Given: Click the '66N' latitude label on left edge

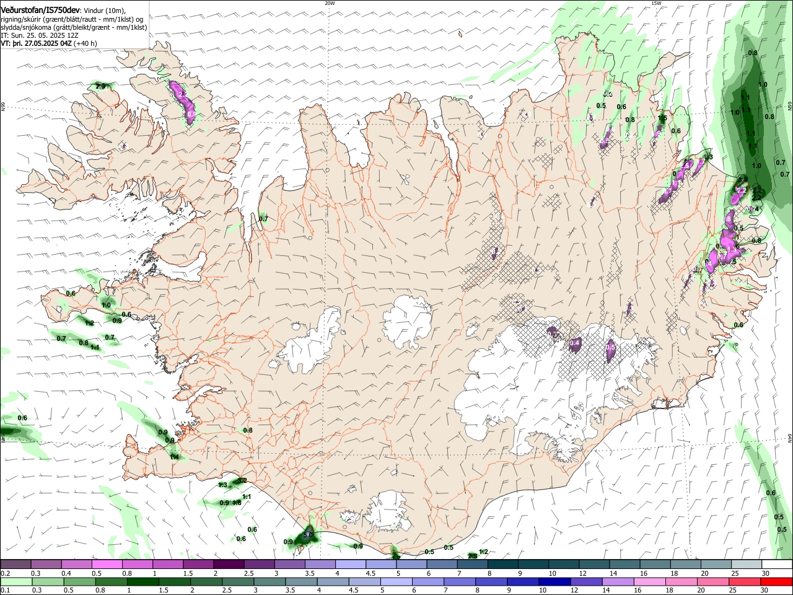Looking at the screenshot, I should (x=3, y=107).
